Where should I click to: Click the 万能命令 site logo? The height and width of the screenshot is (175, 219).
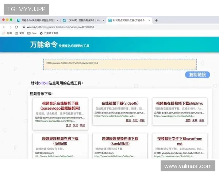tap(44, 44)
